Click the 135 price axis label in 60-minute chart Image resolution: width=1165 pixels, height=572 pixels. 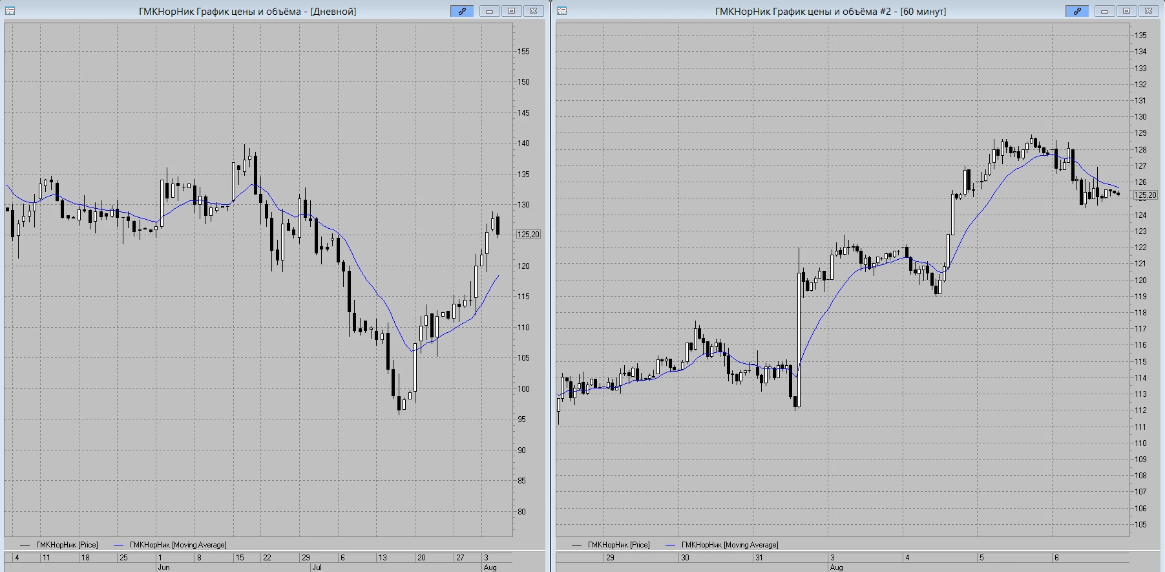point(1141,36)
